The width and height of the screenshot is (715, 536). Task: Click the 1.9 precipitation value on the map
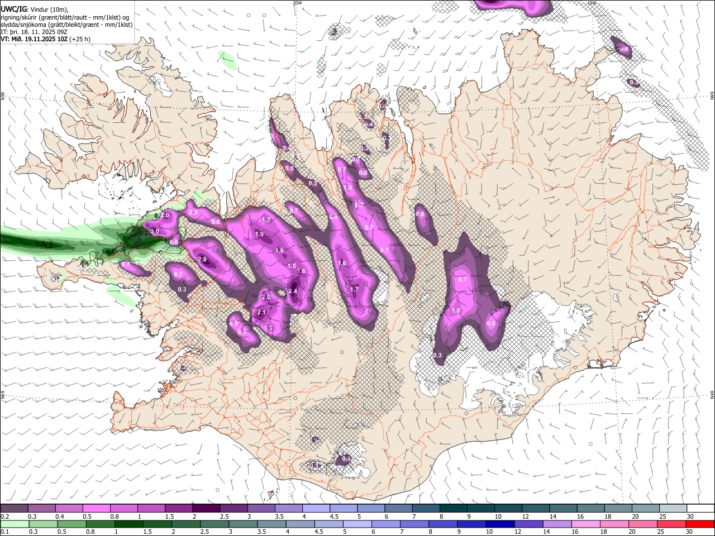pyautogui.click(x=259, y=234)
